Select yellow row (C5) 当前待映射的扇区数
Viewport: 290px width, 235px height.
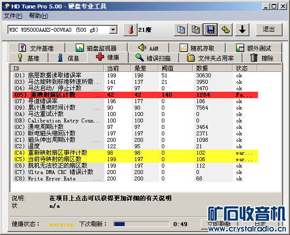pos(135,159)
